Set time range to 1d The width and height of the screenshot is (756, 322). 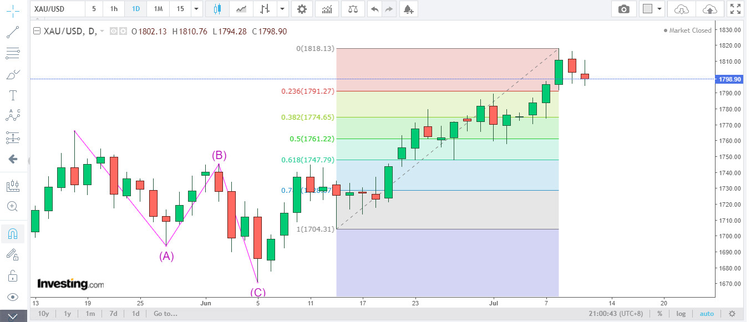[135, 314]
